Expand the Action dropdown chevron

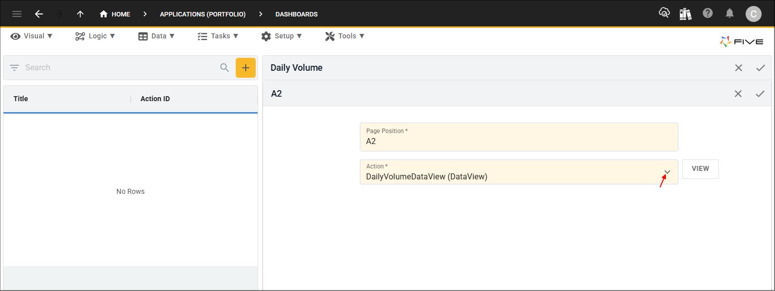pyautogui.click(x=667, y=172)
